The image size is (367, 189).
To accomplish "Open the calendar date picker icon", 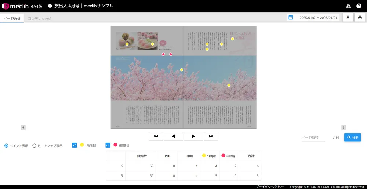I will (x=291, y=17).
